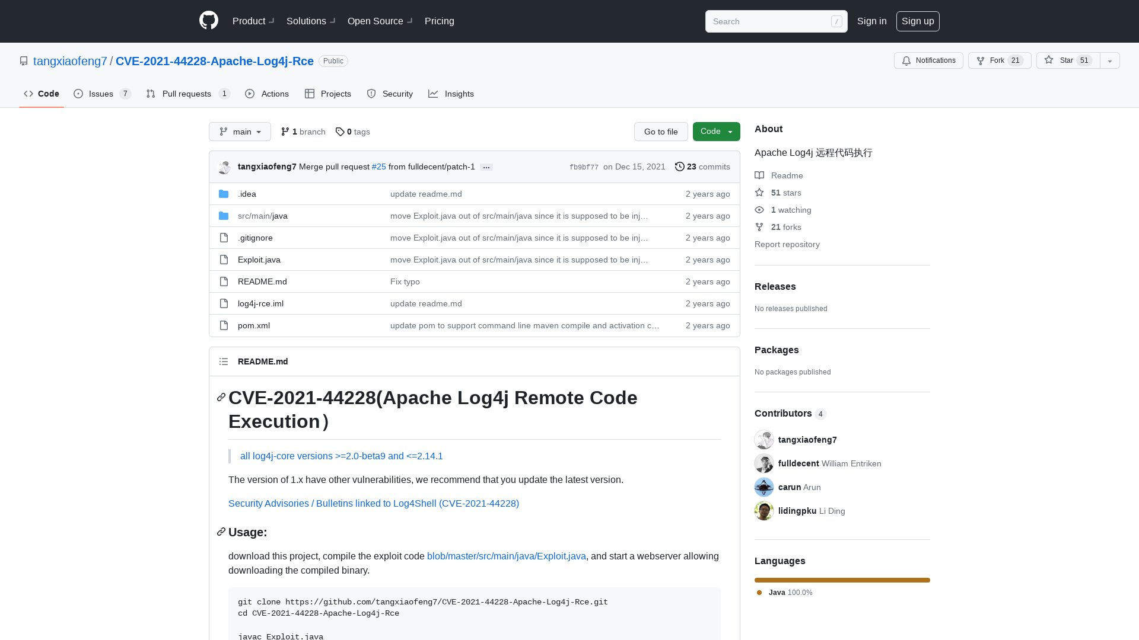The image size is (1139, 640).
Task: Open the main branch selector dropdown
Action: pyautogui.click(x=240, y=132)
